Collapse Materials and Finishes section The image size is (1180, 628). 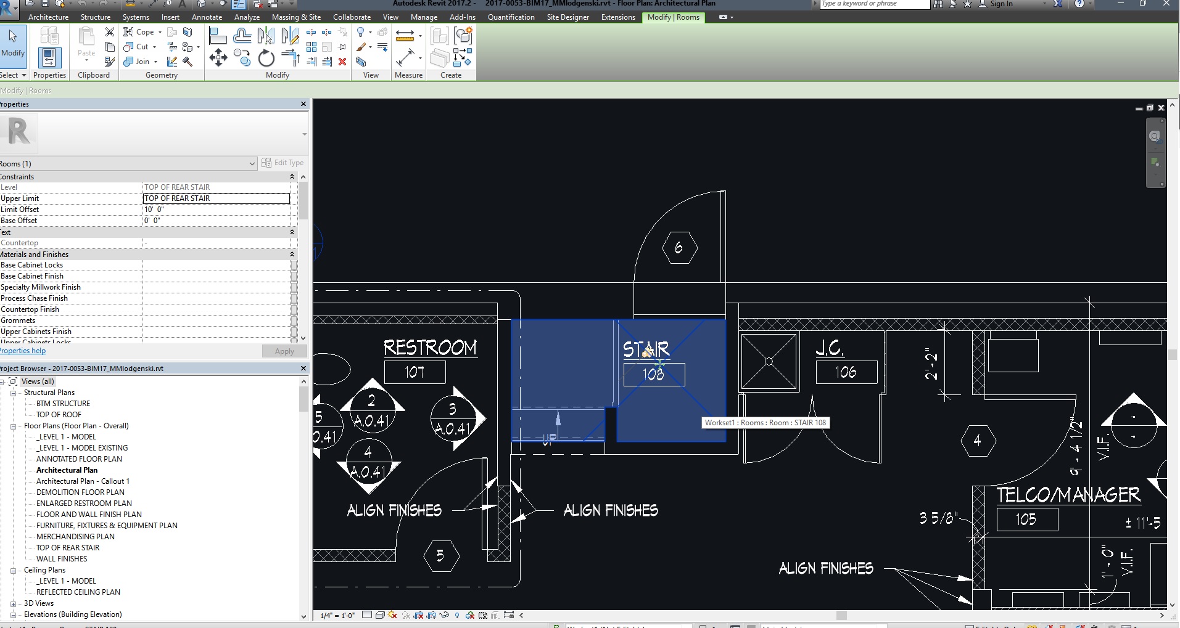coord(292,255)
